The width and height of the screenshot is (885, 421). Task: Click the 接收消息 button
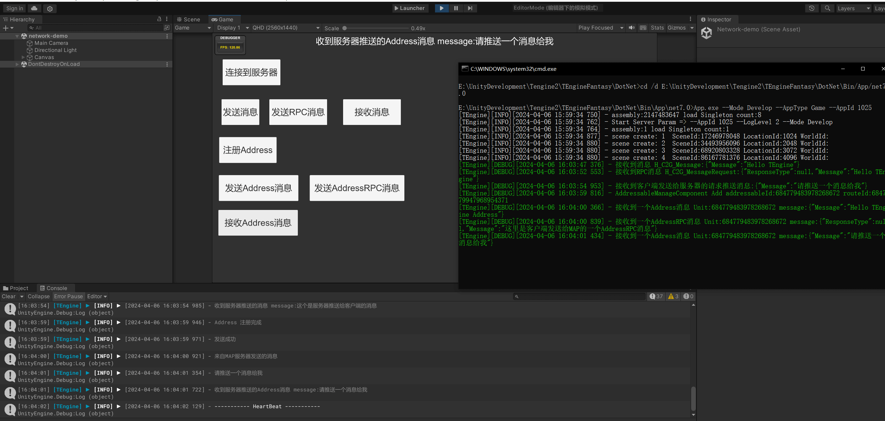[372, 112]
